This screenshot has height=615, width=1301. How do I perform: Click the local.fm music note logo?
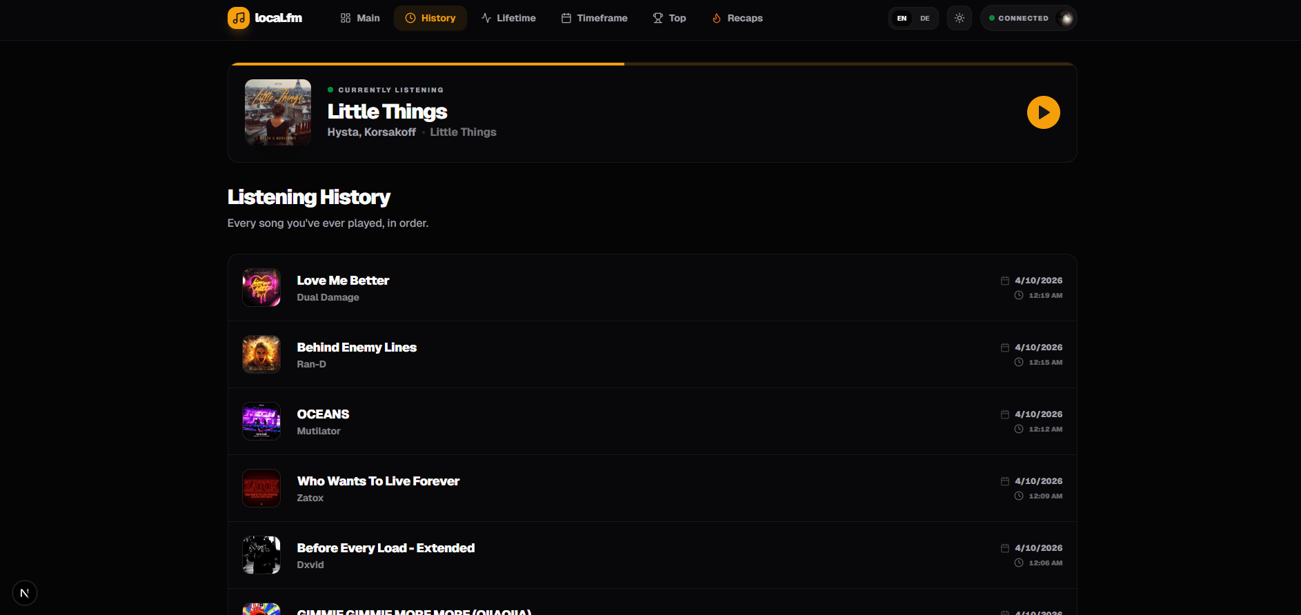coord(239,18)
